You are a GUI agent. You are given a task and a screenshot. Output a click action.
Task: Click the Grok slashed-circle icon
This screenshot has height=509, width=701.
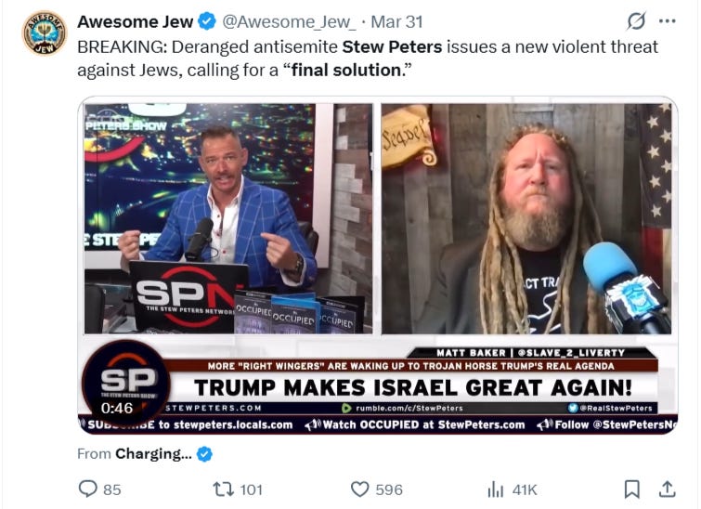point(636,21)
